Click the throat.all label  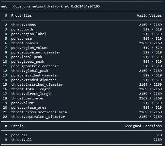(x=21, y=140)
